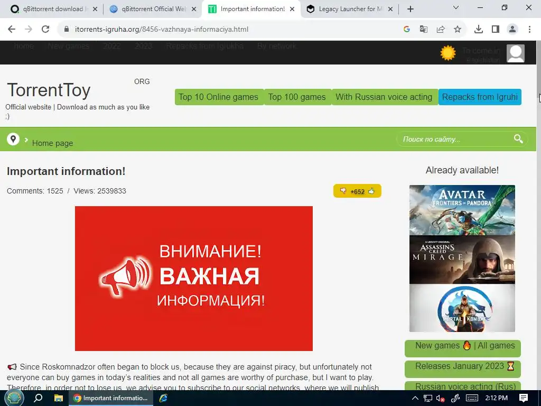Open Repacks from Igrukha menu link
541x406 pixels.
click(x=204, y=46)
